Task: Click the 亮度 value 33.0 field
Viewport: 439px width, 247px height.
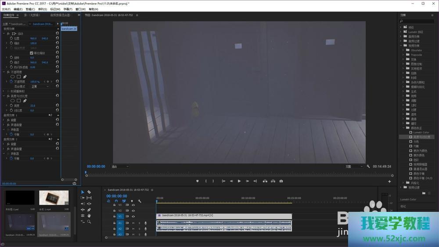Action: 32,105
